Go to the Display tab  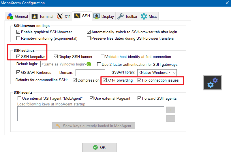[104, 16]
